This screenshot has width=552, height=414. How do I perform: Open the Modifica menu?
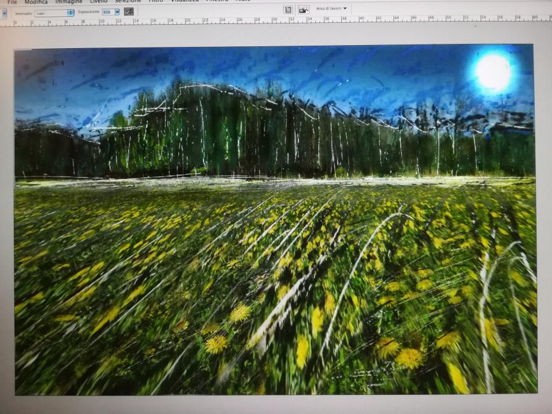(36, 2)
